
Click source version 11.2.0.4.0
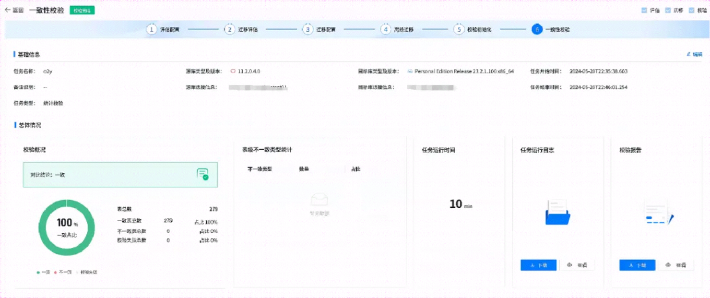[x=249, y=71]
